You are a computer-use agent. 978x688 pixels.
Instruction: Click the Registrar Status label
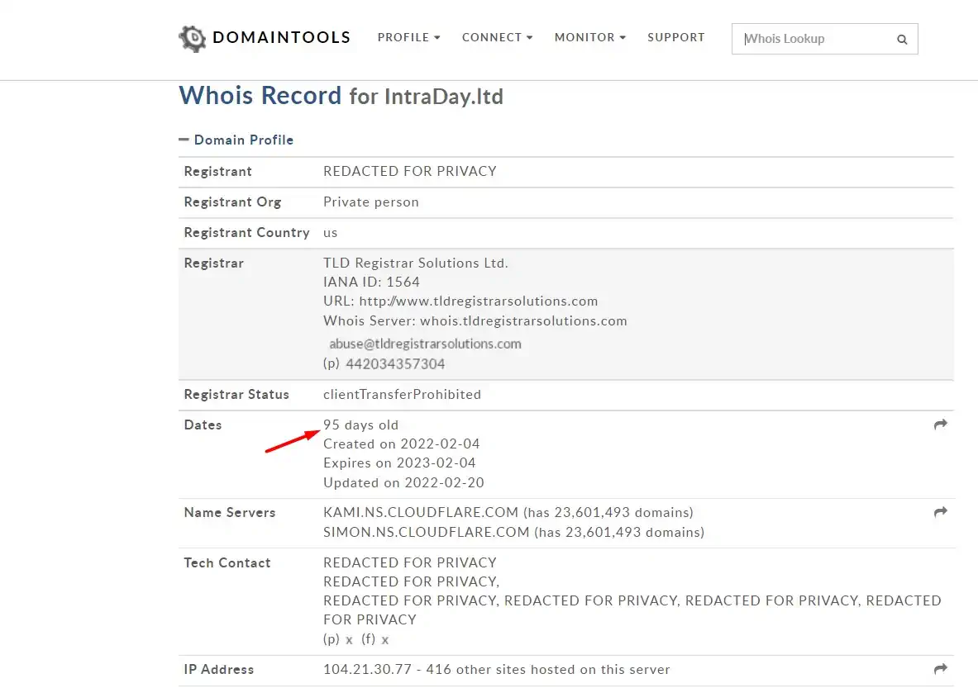[x=236, y=395]
